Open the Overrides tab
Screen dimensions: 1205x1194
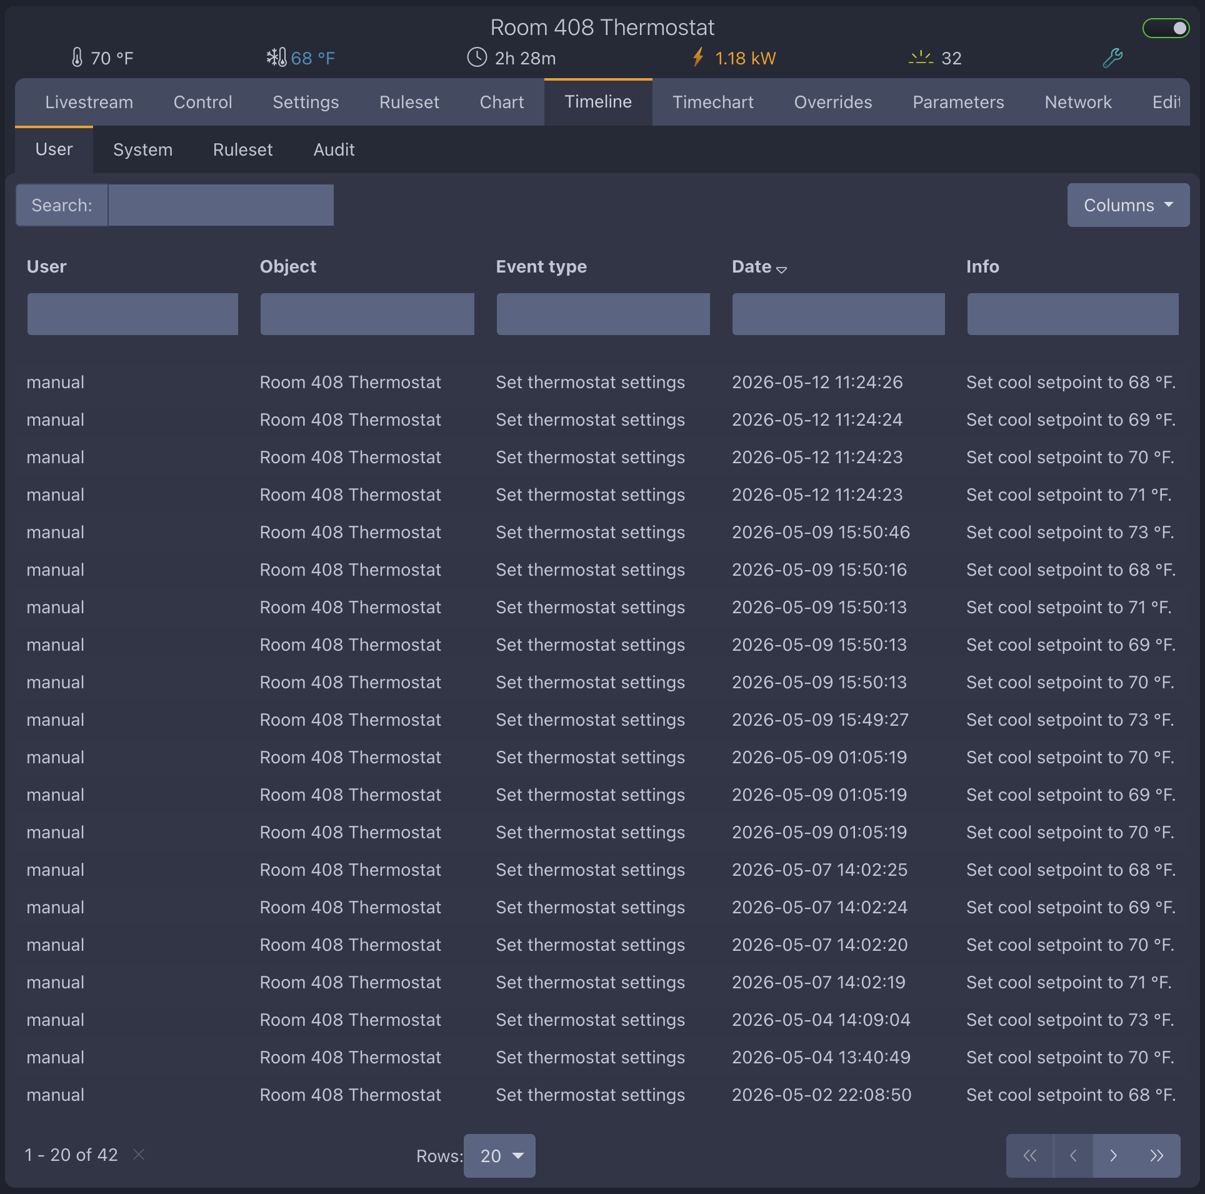tap(833, 102)
